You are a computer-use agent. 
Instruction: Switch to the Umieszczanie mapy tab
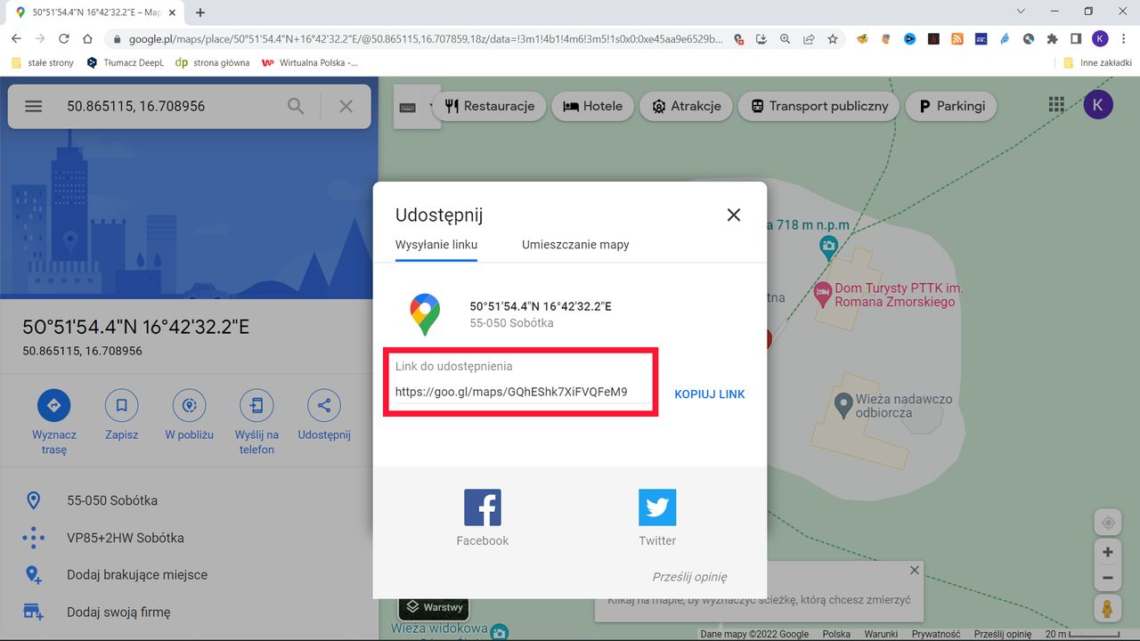[575, 244]
